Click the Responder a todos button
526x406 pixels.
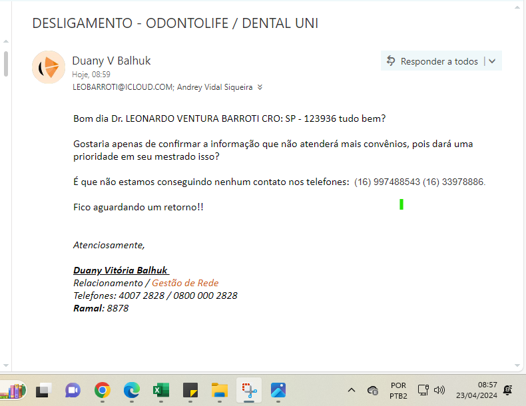(432, 61)
